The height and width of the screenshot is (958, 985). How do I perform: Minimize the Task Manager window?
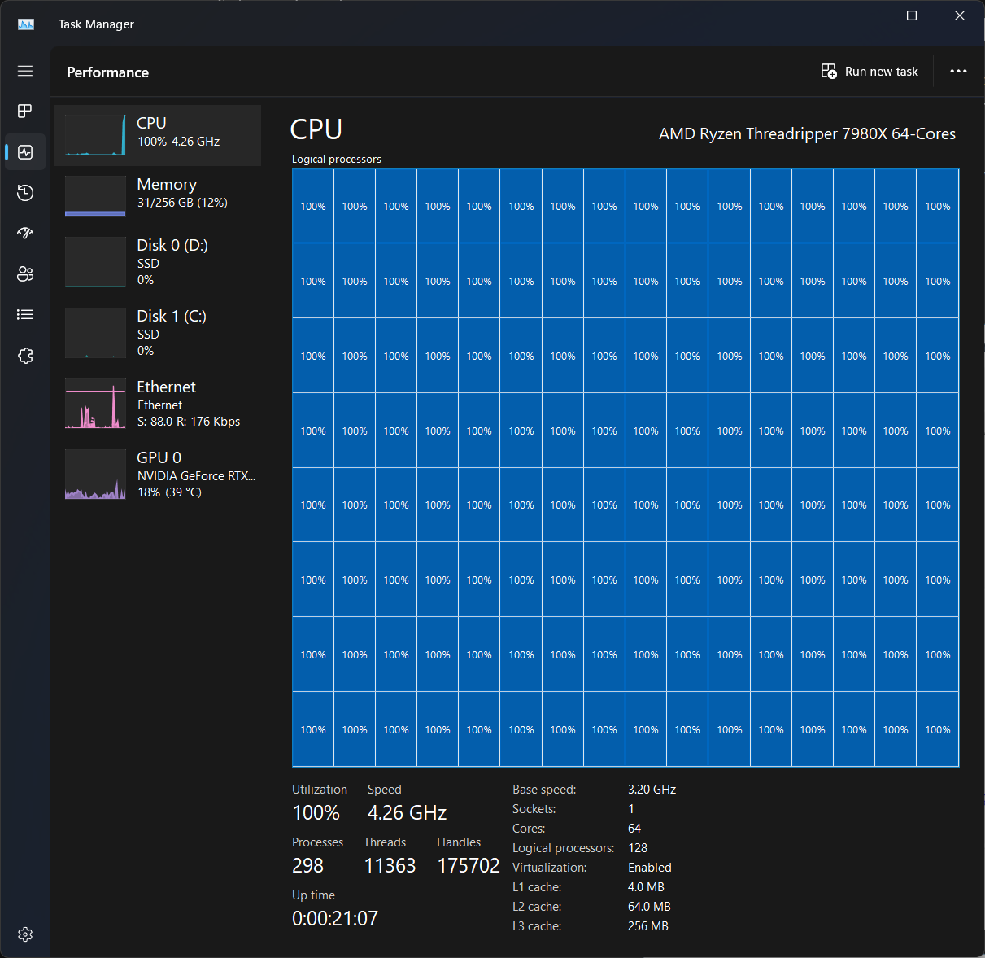(865, 15)
